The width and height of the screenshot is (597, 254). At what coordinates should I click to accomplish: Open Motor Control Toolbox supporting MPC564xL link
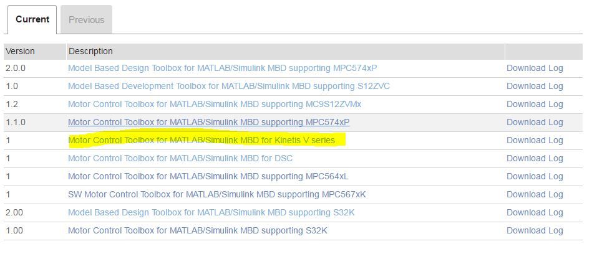click(208, 176)
